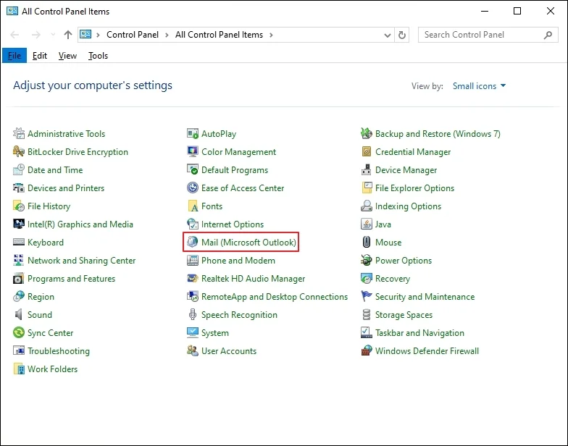Click the Control Panel breadcrumb
Screen dimensions: 568x446
133,35
